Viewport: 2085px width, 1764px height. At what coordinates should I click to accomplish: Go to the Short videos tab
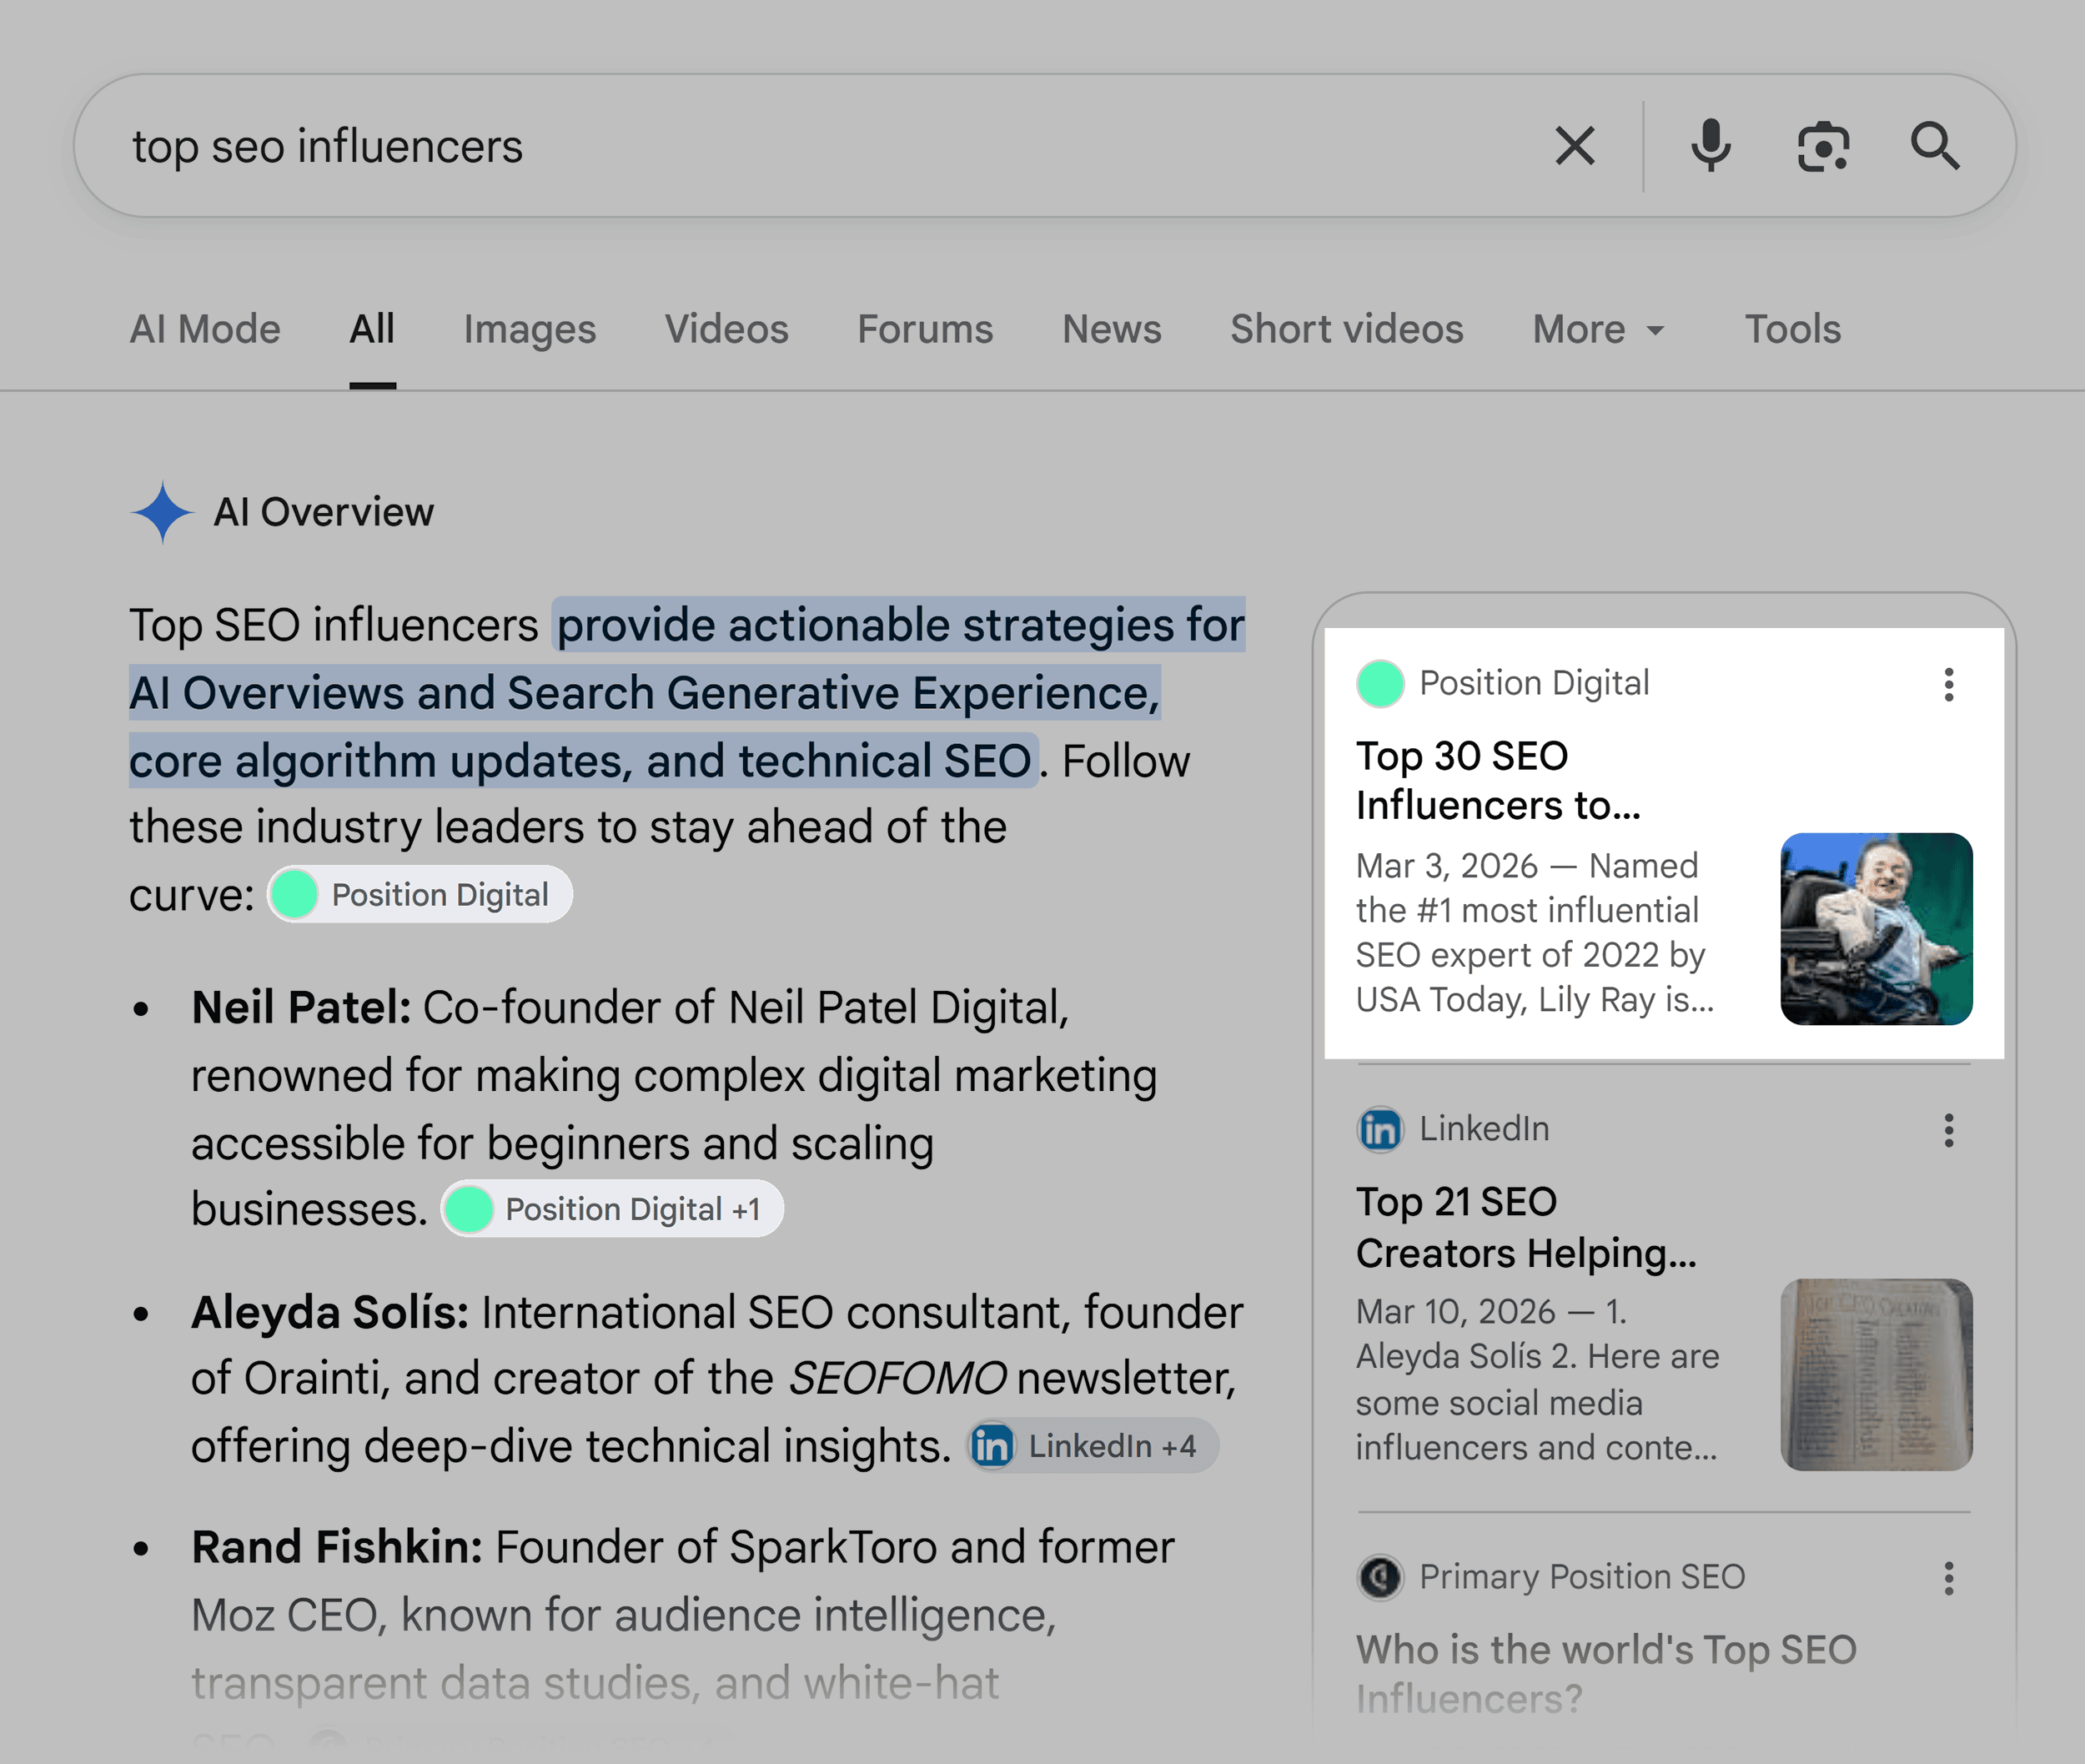[x=1347, y=329]
